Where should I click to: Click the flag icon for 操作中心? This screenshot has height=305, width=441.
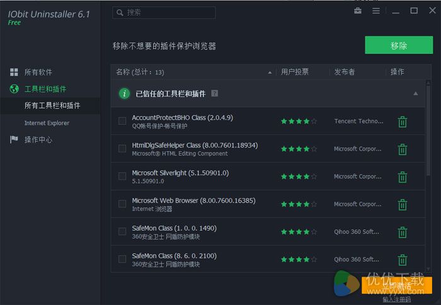click(x=14, y=139)
